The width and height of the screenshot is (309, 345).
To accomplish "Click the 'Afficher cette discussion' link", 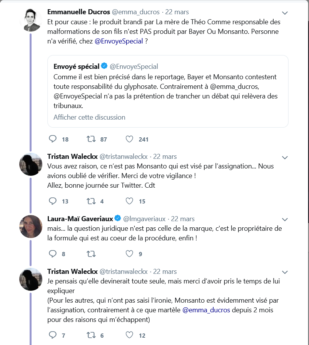I will point(89,117).
